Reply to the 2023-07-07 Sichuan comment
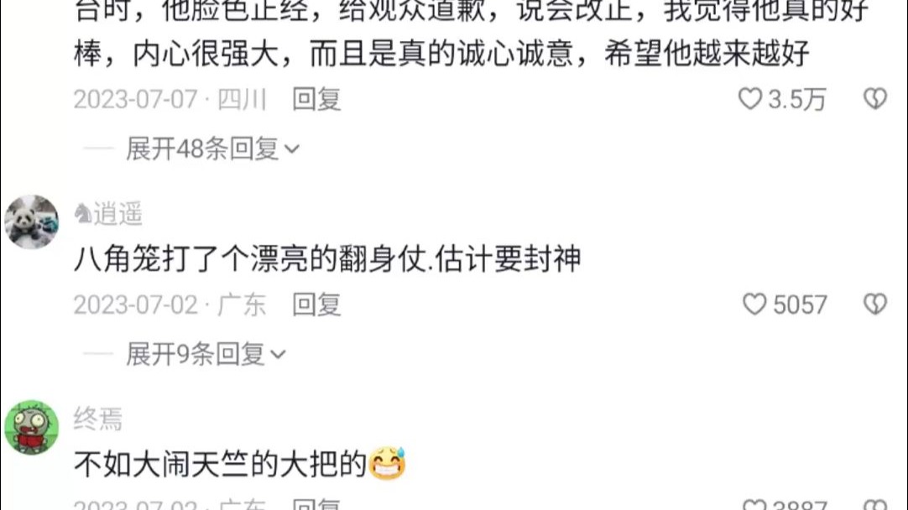The height and width of the screenshot is (510, 908). pyautogui.click(x=316, y=99)
